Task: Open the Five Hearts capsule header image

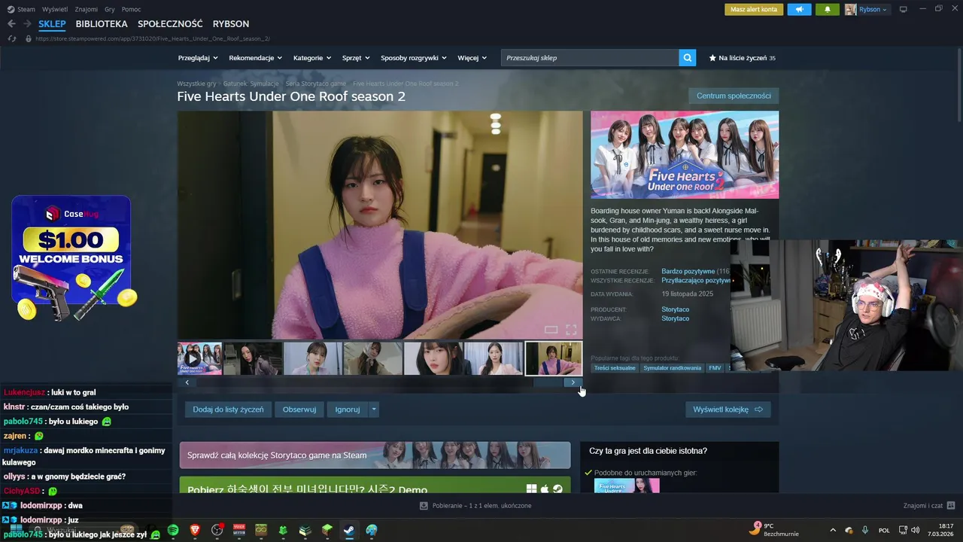Action: click(x=685, y=155)
